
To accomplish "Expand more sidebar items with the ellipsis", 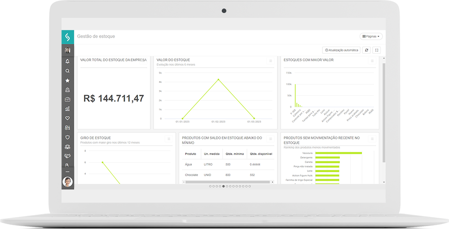I will pyautogui.click(x=67, y=172).
